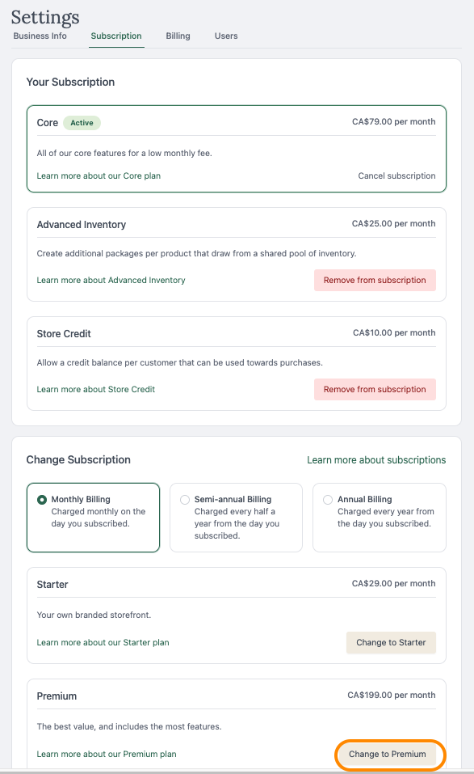Image resolution: width=474 pixels, height=774 pixels.
Task: Click the Active badge on Core plan
Action: (x=82, y=123)
